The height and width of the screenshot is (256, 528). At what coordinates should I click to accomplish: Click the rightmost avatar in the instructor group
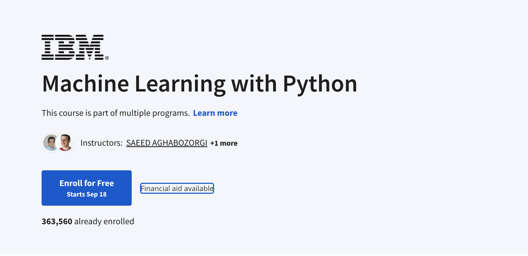coord(65,142)
